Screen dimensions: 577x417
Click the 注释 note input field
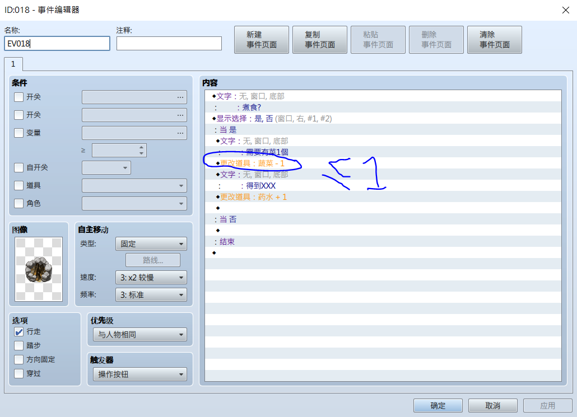(x=169, y=44)
